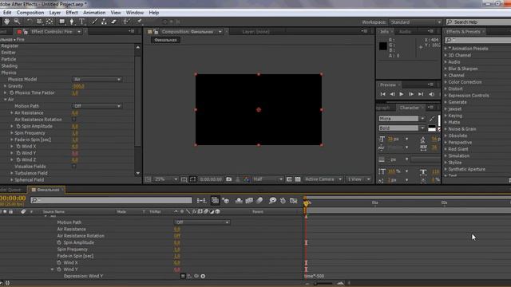Open Motion Path dropdown in Effect Controls

pos(97,106)
